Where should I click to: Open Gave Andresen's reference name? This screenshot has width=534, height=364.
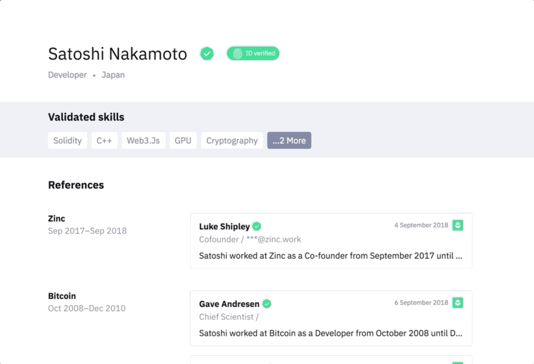229,304
